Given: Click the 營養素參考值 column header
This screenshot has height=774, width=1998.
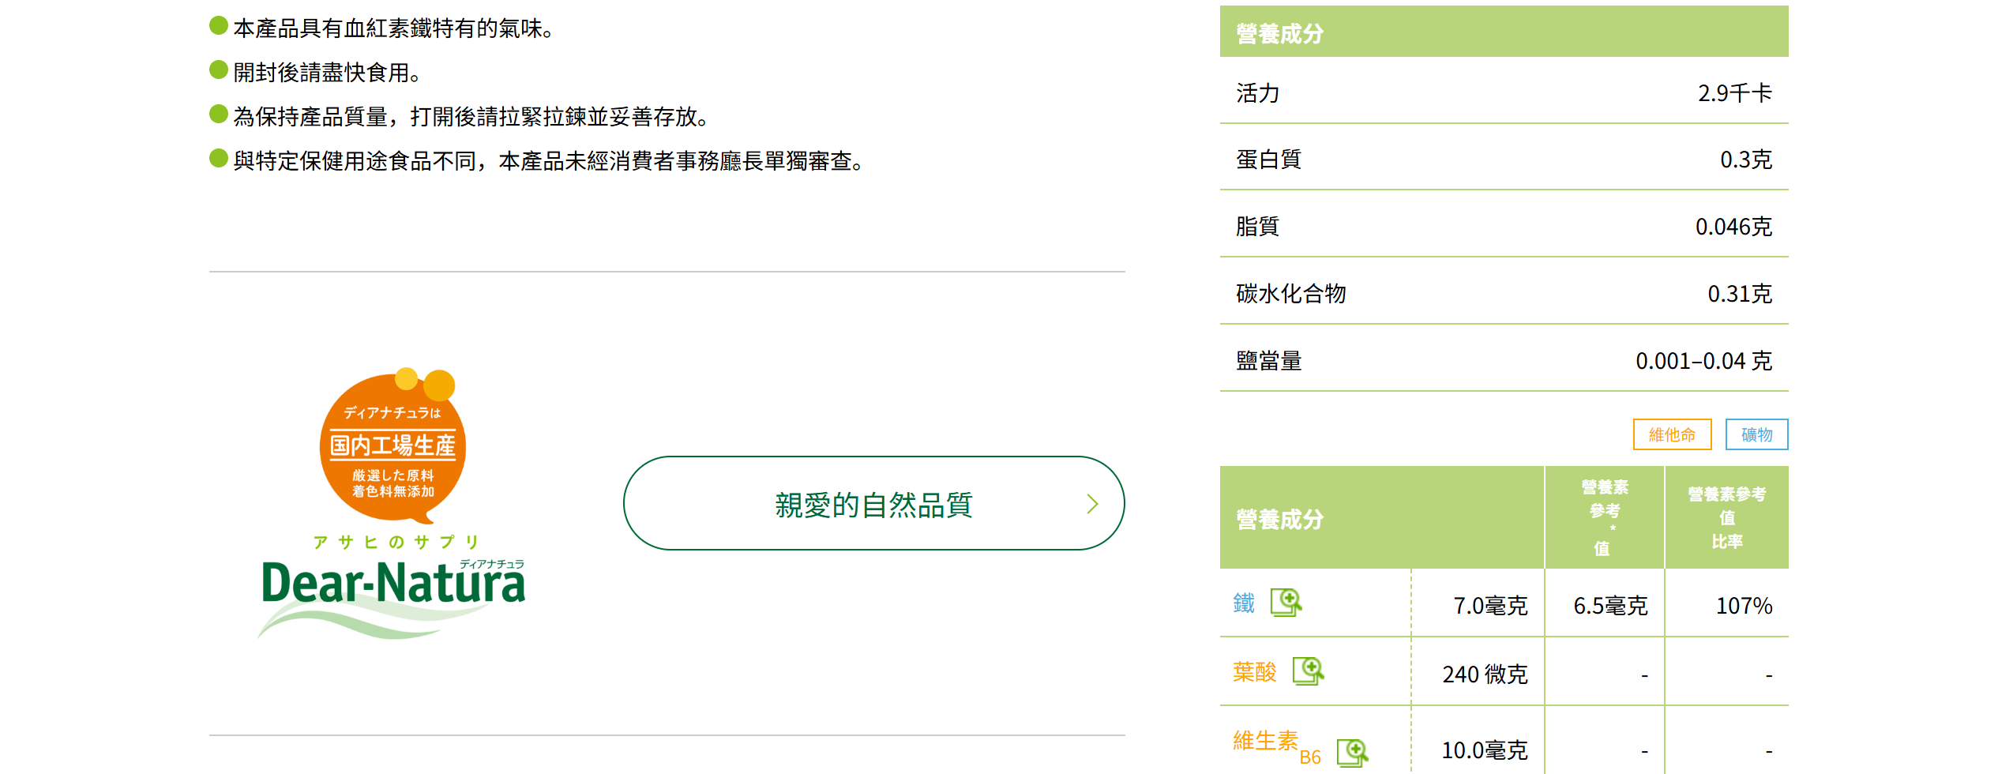Looking at the screenshot, I should click(1604, 517).
